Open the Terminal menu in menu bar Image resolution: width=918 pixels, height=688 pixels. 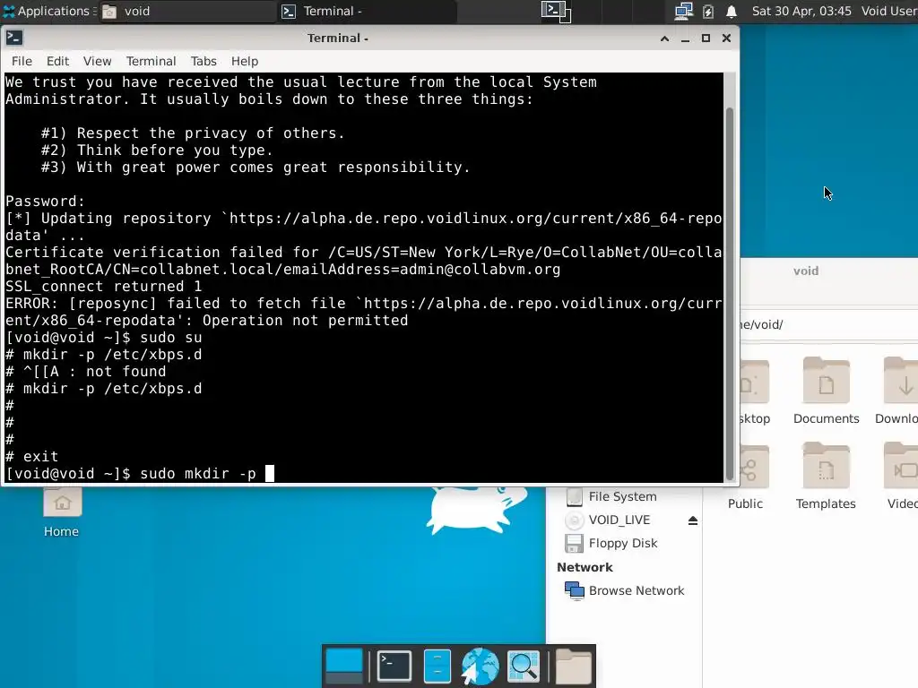tap(151, 61)
